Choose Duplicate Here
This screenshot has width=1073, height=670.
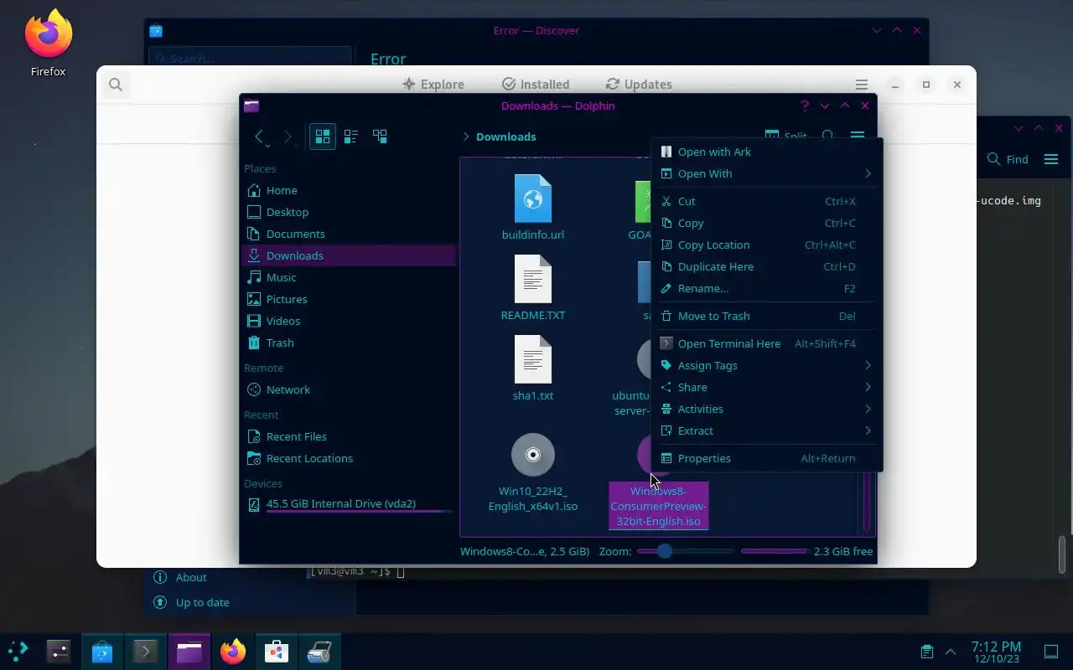pyautogui.click(x=767, y=266)
